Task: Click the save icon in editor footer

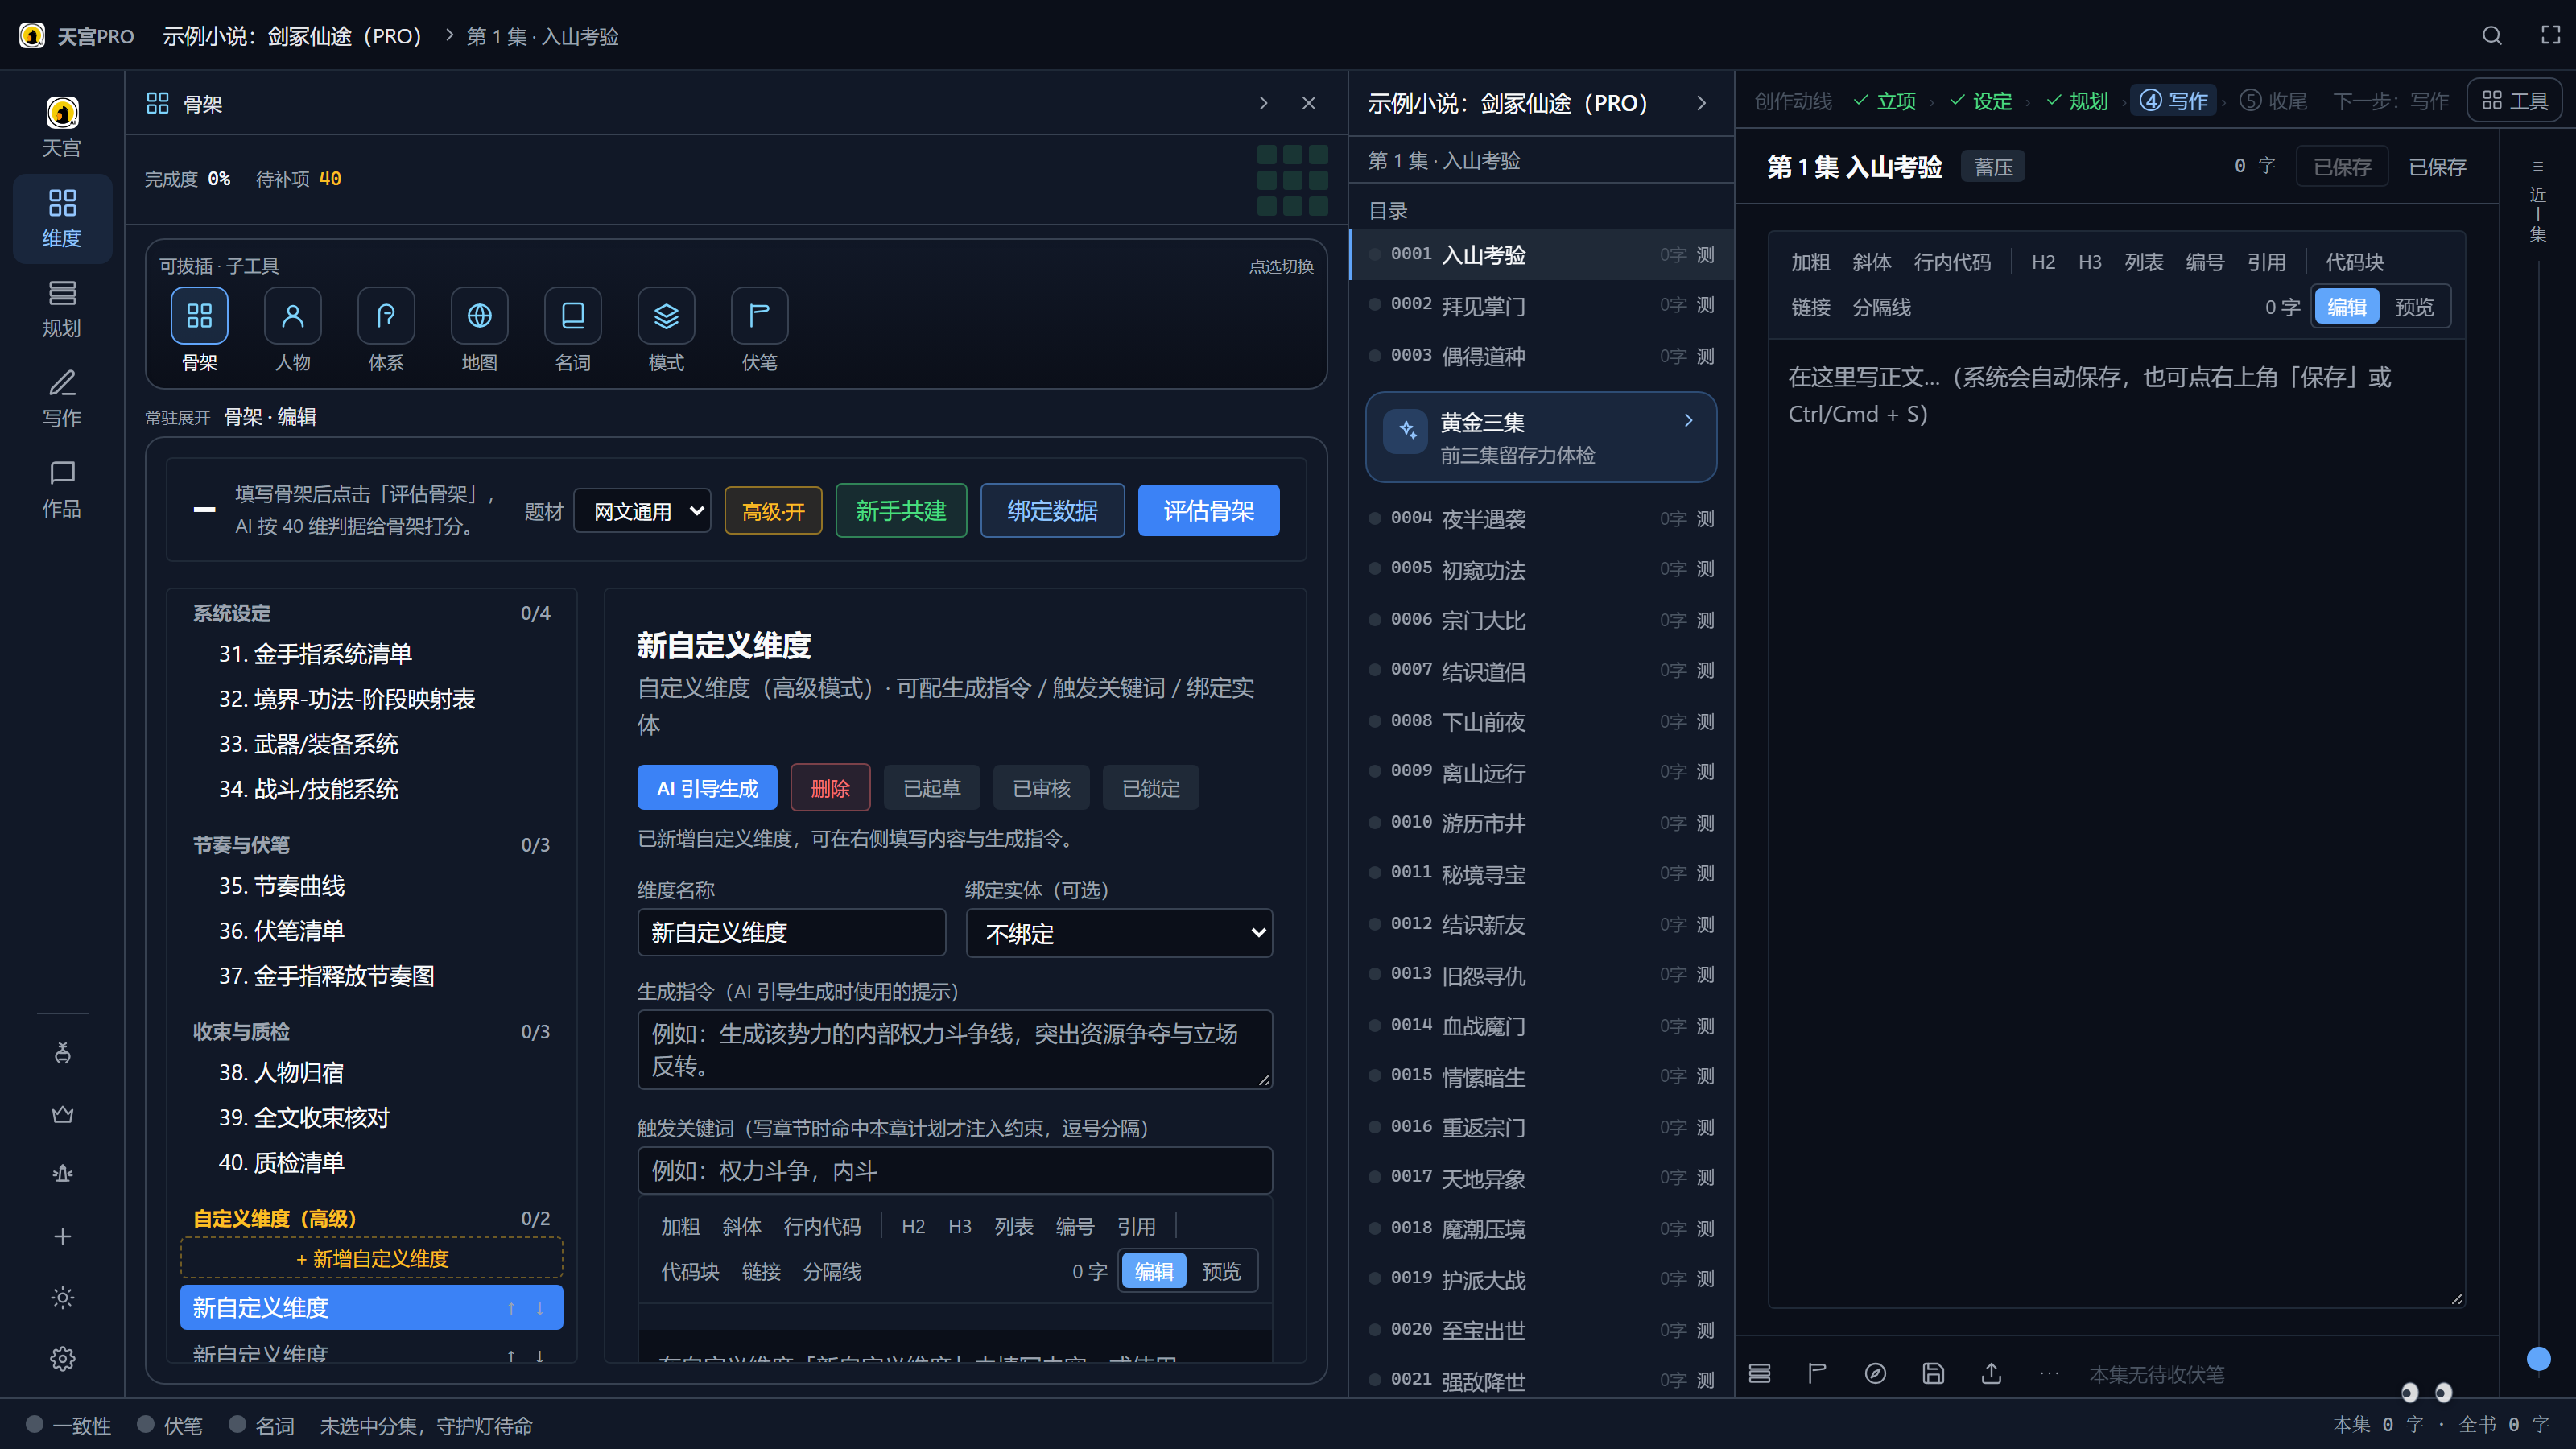Action: 1933,1373
